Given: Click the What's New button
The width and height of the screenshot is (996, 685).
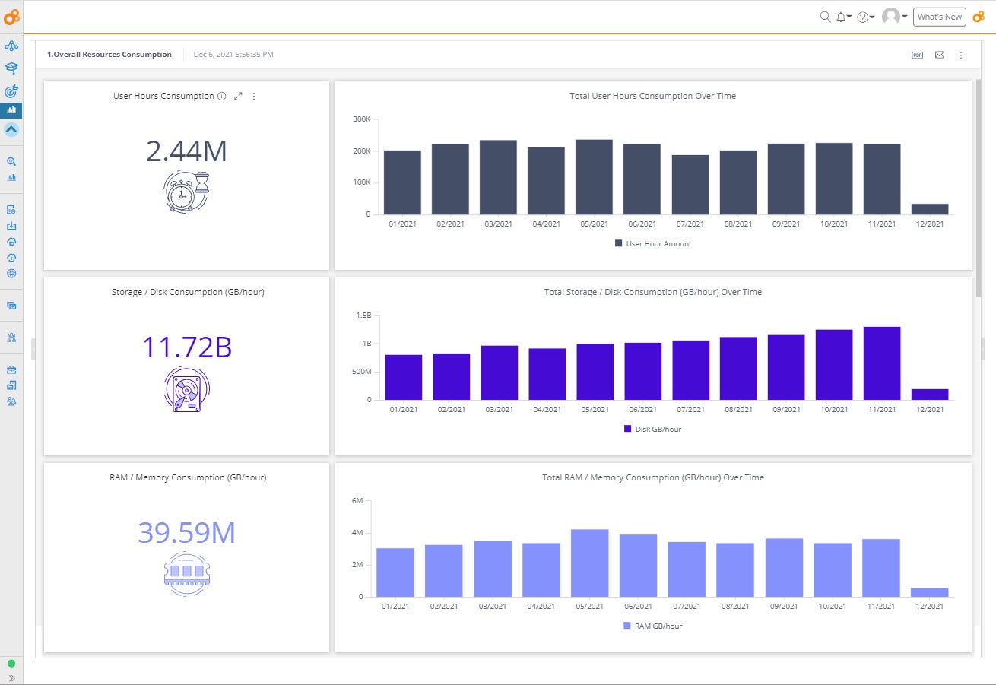Looking at the screenshot, I should [x=939, y=17].
